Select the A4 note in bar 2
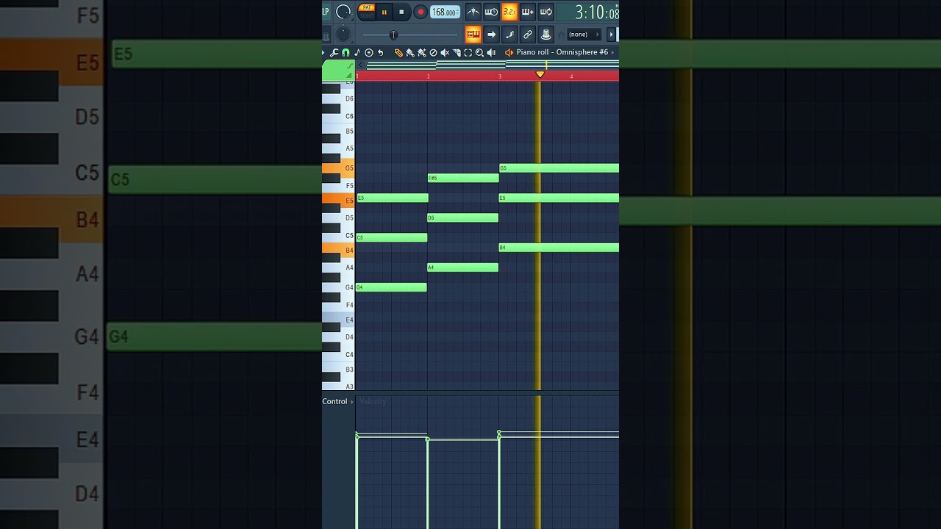The height and width of the screenshot is (529, 941). coord(463,267)
